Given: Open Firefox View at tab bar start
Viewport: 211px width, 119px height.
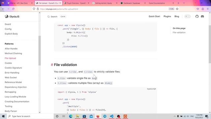Looking at the screenshot, I should [3, 3].
